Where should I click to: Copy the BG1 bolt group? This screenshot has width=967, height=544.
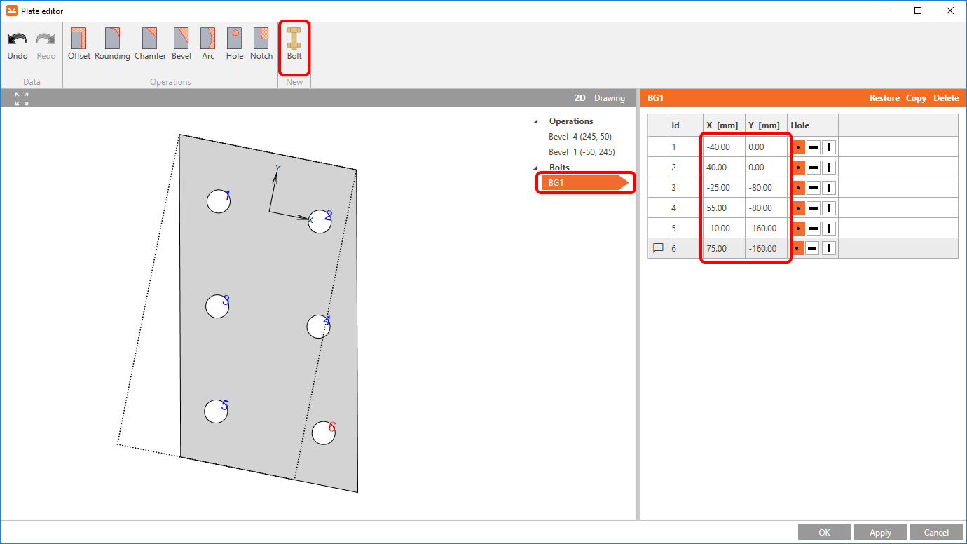[x=916, y=98]
